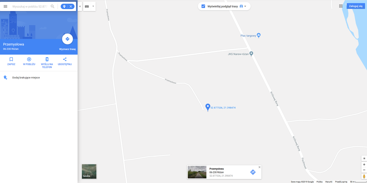Click the search magnifier icon
The image size is (367, 183).
pyautogui.click(x=53, y=6)
